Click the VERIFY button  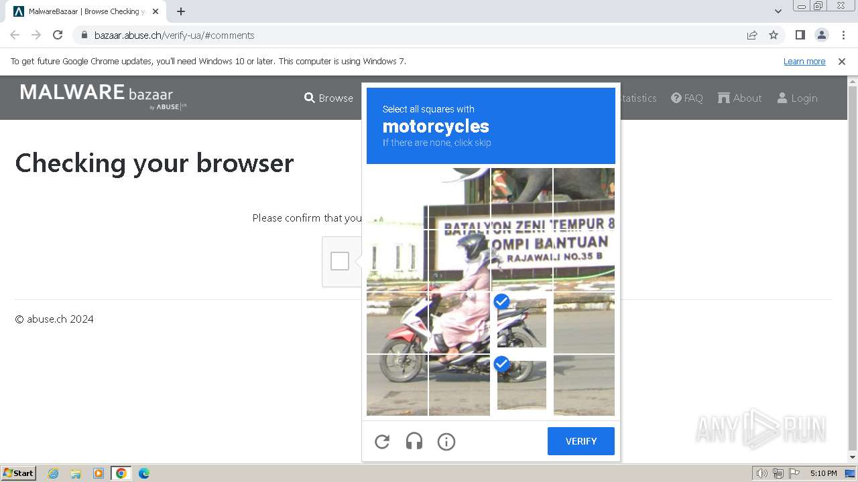581,441
